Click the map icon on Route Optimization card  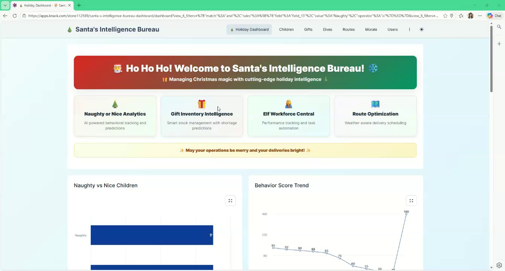375,104
